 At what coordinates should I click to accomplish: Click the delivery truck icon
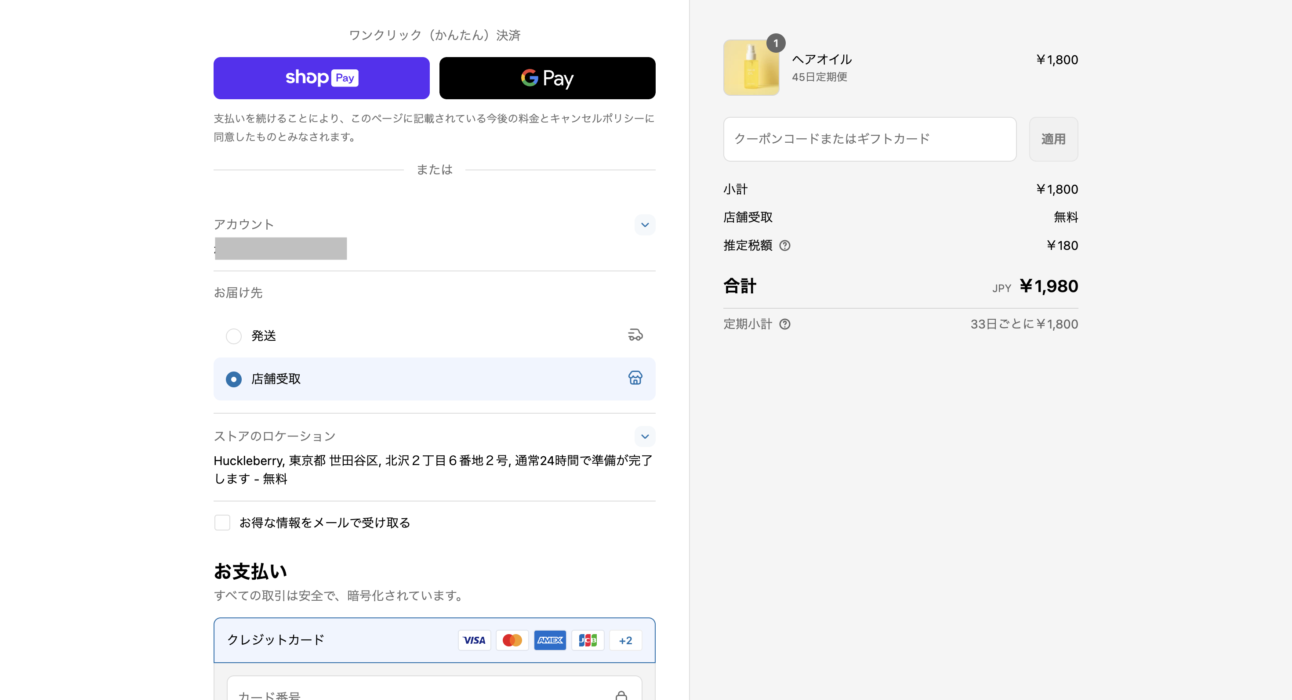[x=635, y=335]
